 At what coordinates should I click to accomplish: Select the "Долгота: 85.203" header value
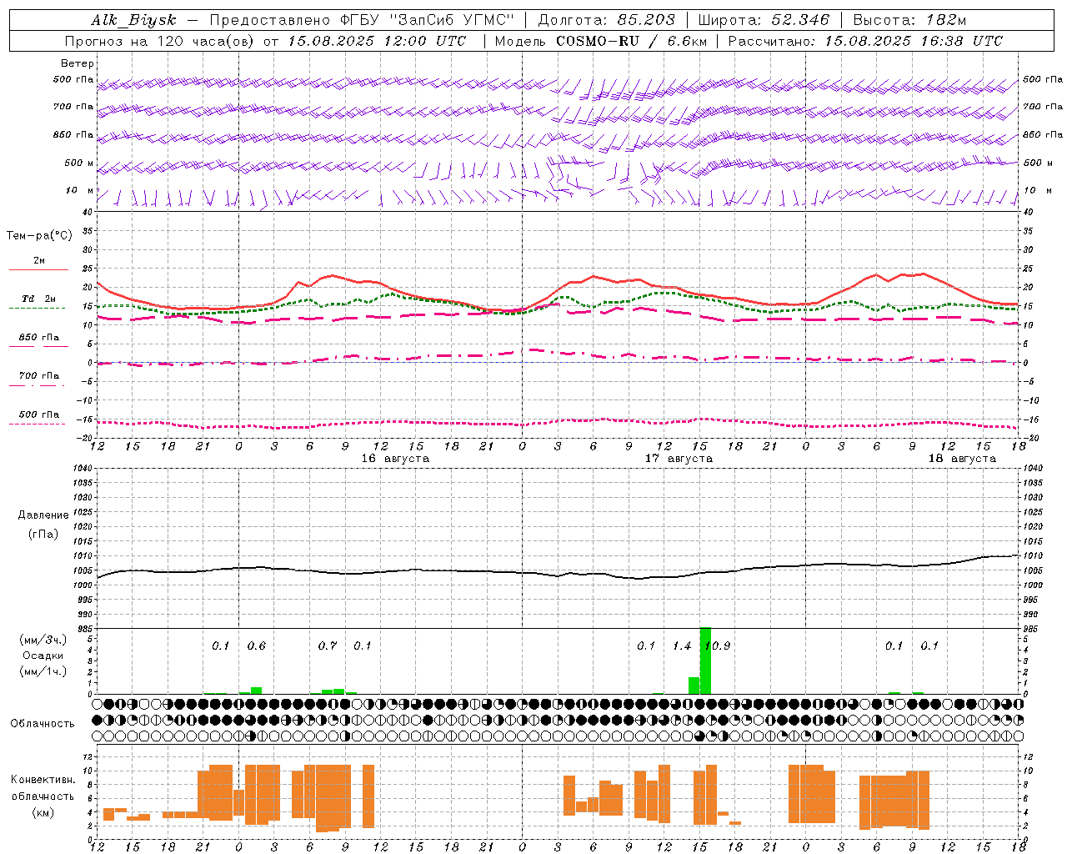606,20
